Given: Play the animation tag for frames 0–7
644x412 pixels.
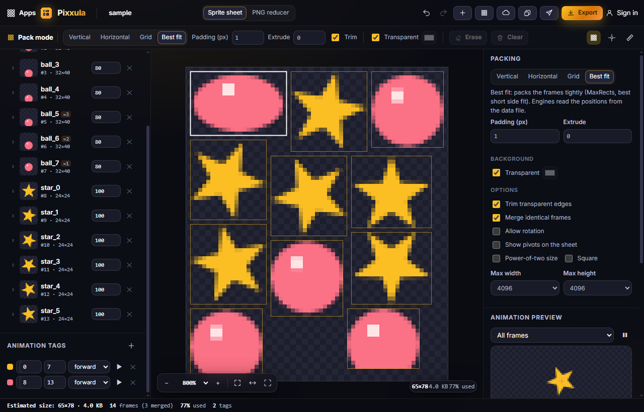Looking at the screenshot, I should click(x=119, y=367).
